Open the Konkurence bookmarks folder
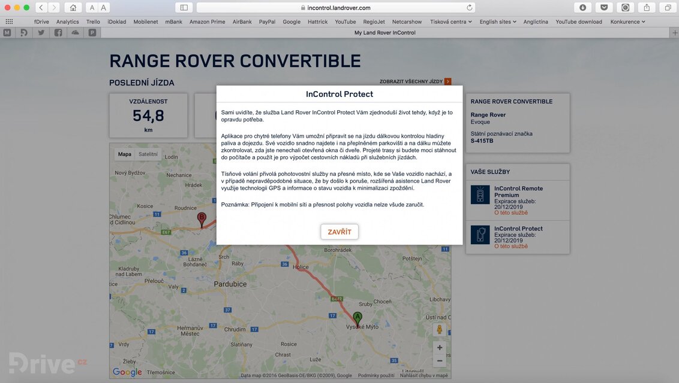This screenshot has height=383, width=679. coord(627,22)
